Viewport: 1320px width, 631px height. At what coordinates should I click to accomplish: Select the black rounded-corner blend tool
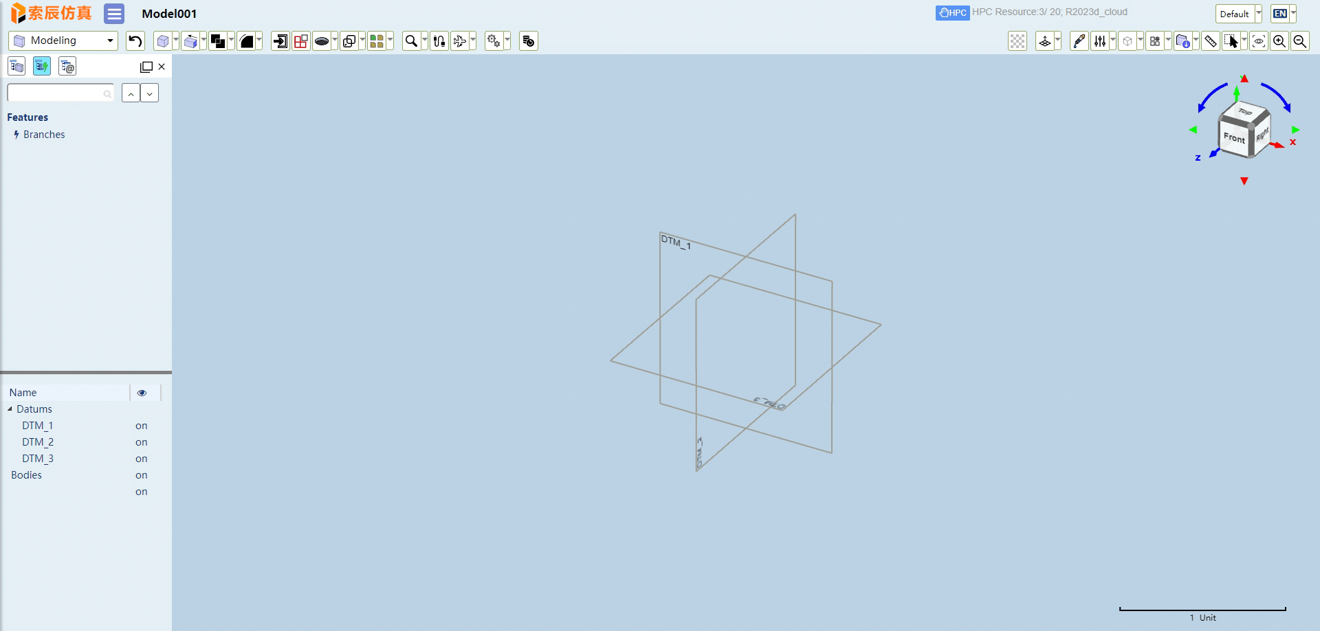(x=246, y=41)
